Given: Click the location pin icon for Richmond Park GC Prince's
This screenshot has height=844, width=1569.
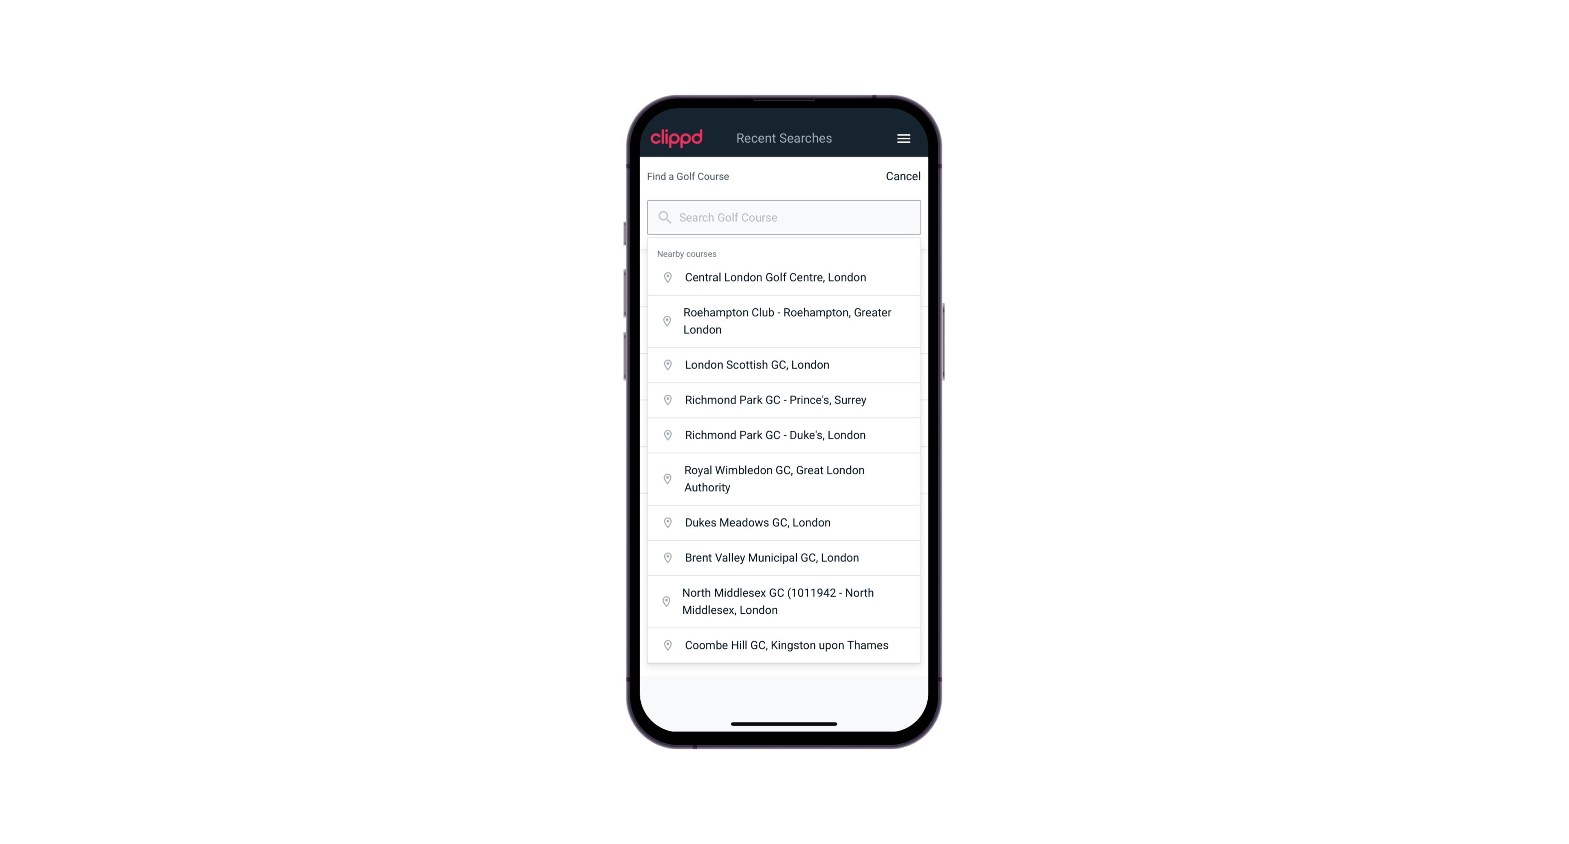Looking at the screenshot, I should [x=668, y=399].
